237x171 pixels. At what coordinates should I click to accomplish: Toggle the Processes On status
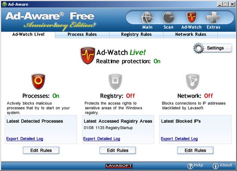pyautogui.click(x=56, y=96)
